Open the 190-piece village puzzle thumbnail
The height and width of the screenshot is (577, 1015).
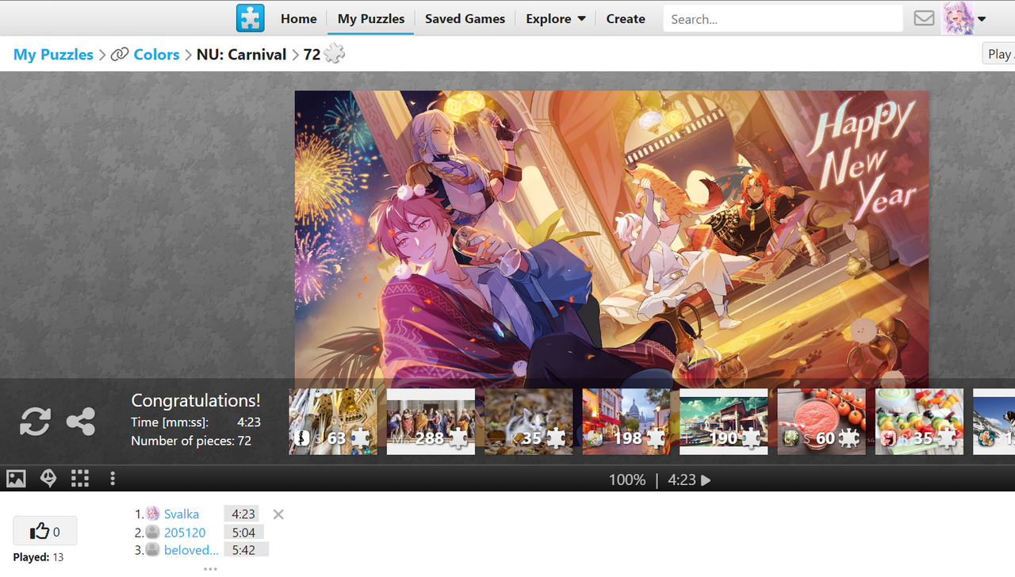[x=723, y=422]
